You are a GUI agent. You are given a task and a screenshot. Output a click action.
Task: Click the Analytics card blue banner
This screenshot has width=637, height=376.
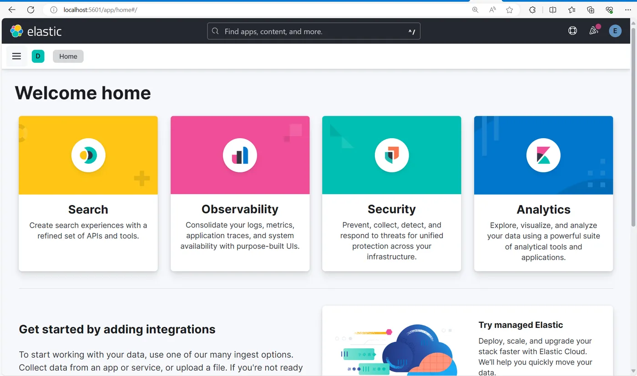(543, 155)
